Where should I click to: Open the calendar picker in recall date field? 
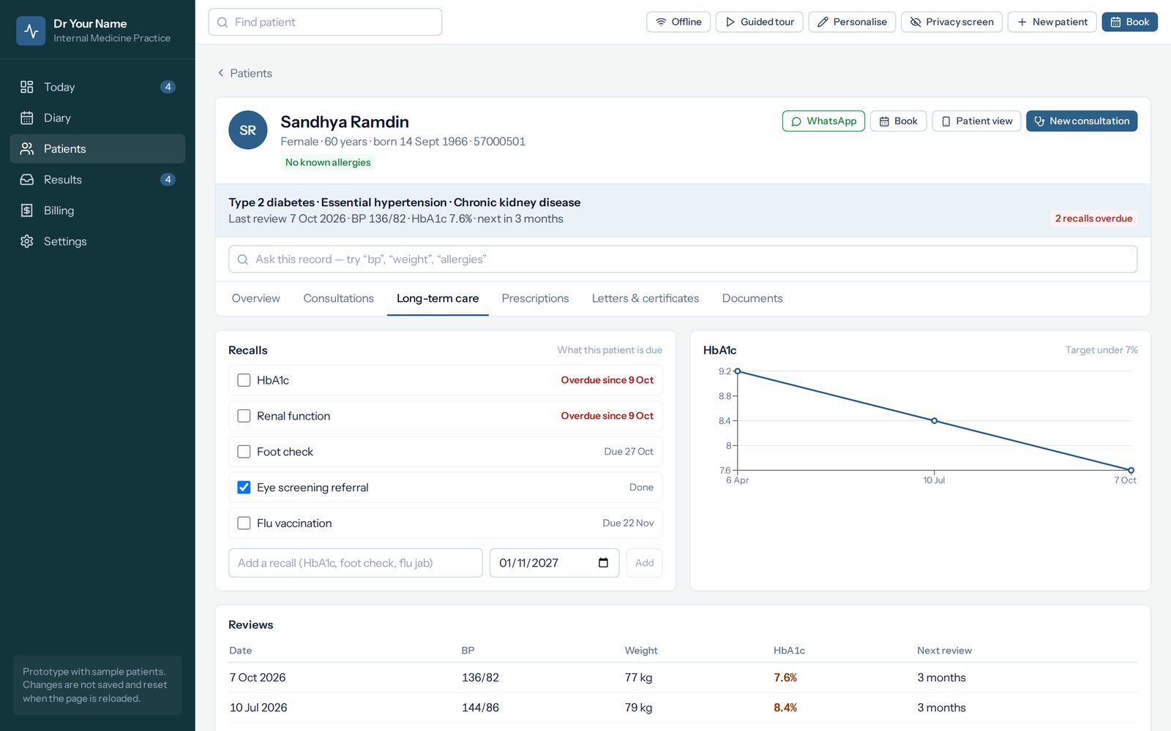(603, 563)
